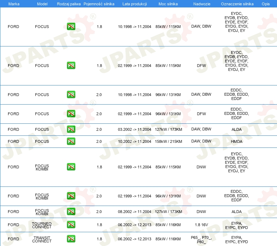Select the Oznaczenie silnika column header

237,4
